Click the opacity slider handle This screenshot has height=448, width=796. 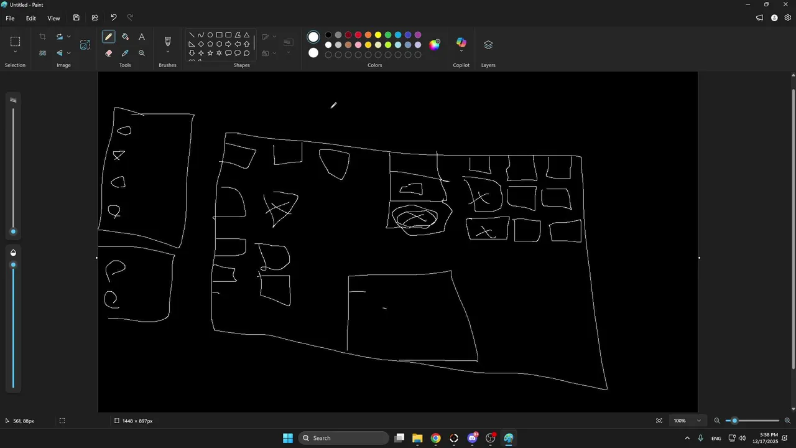coord(13,265)
